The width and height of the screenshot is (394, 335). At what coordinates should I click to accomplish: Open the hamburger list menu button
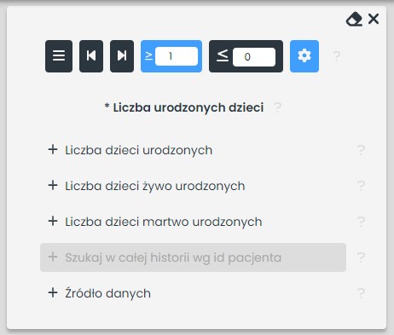(x=59, y=56)
